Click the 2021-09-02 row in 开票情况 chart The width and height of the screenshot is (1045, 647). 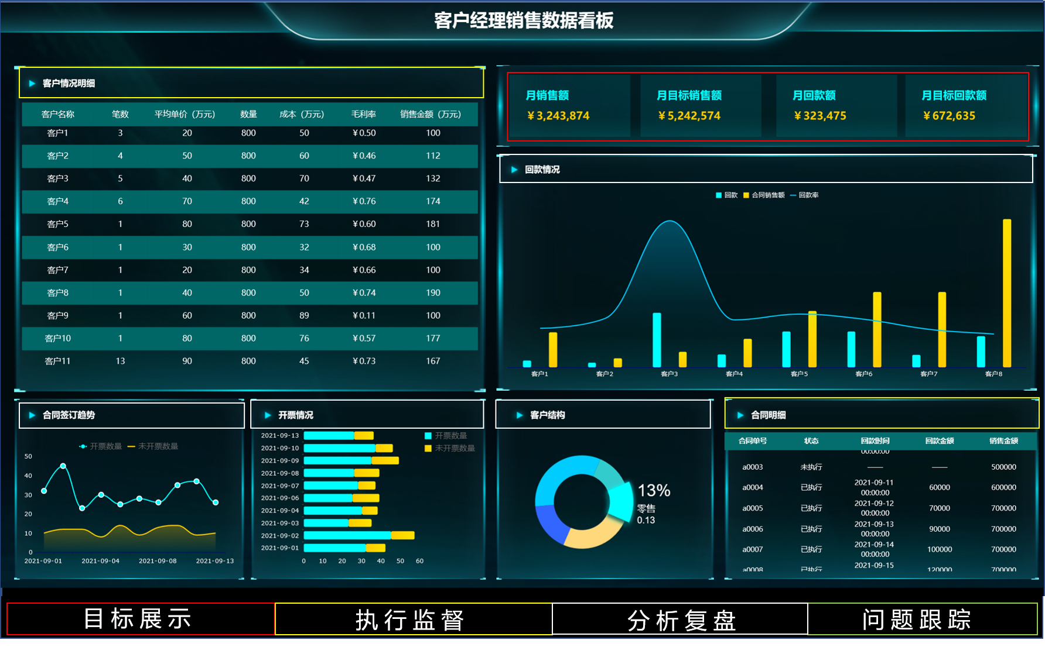(x=359, y=536)
